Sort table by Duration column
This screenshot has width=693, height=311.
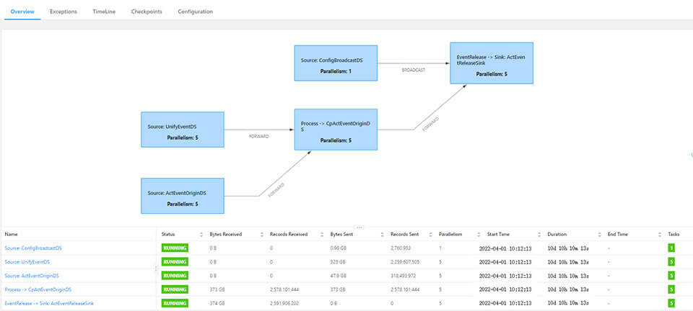tap(599, 235)
